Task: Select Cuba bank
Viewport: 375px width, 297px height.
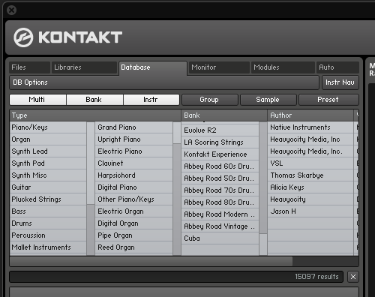Action: (220, 238)
